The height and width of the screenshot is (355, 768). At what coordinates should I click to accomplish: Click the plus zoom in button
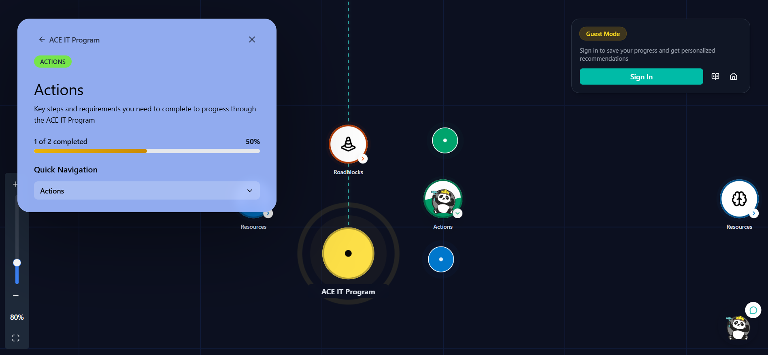15,184
